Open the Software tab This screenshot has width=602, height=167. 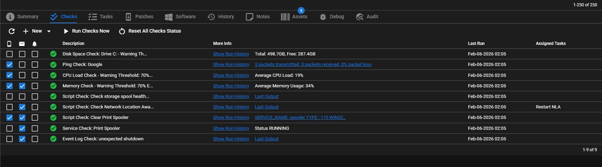[x=180, y=16]
